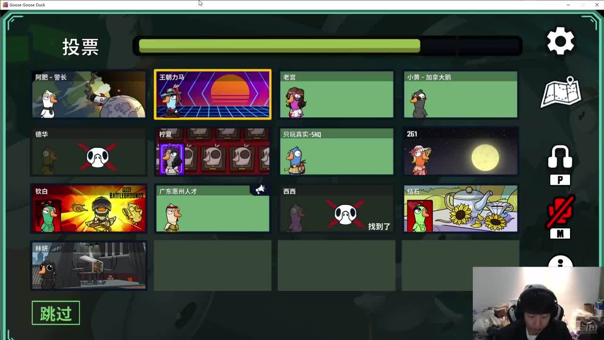Click the skull icon on 德华 card
Screen dimensions: 604x340
[98, 157]
